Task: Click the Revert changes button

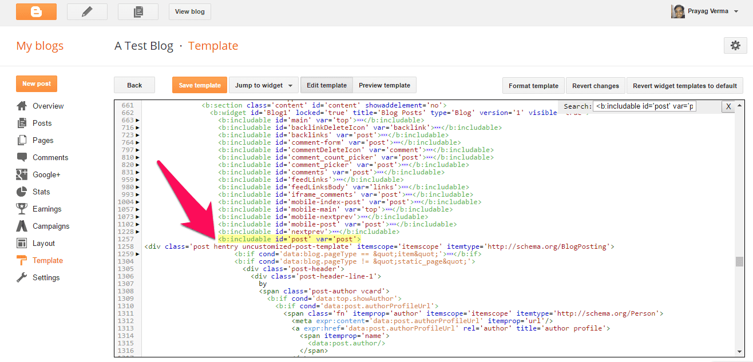Action: click(x=595, y=86)
